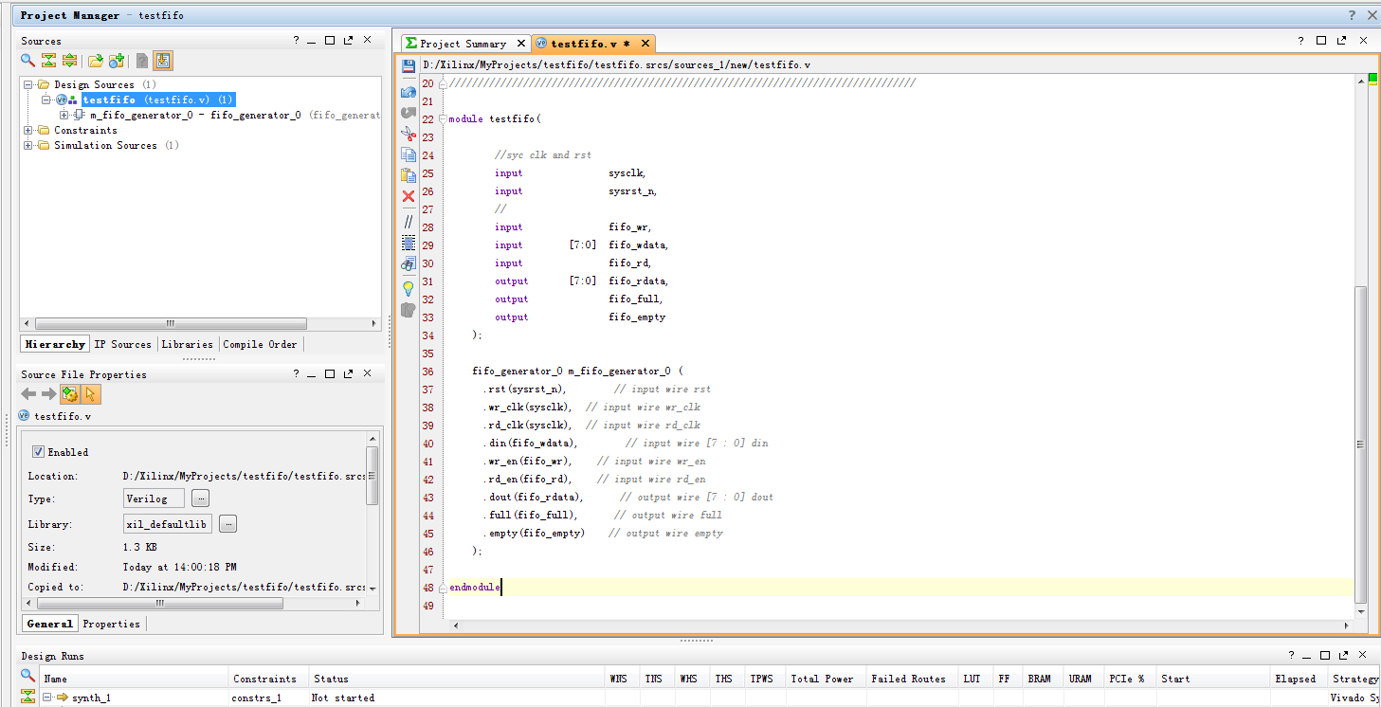Click the Add Sources plus icon
Viewport: 1381px width, 707px height.
pos(117,61)
